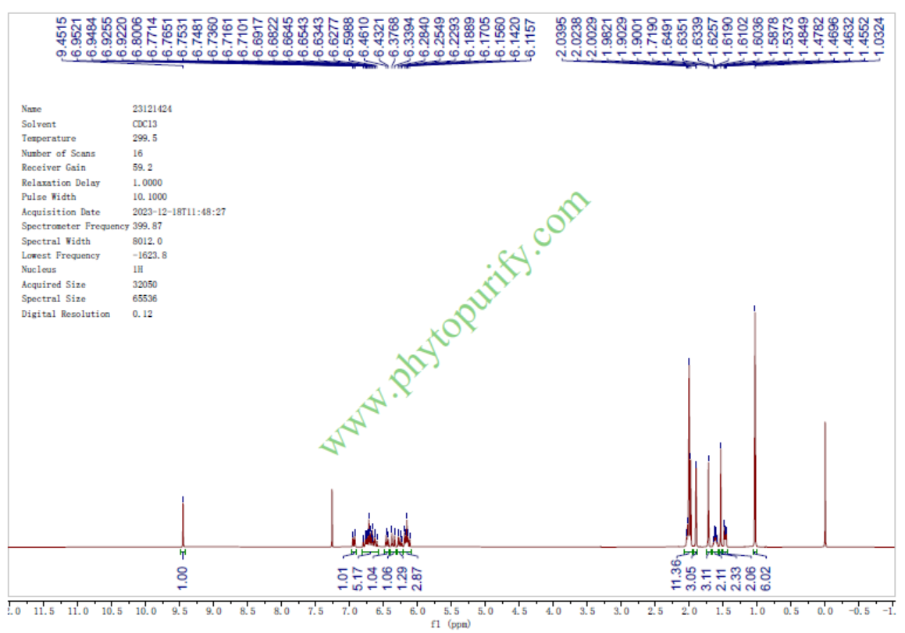Select the Temperature value 299.5
Image resolution: width=905 pixels, height=633 pixels.
point(146,138)
